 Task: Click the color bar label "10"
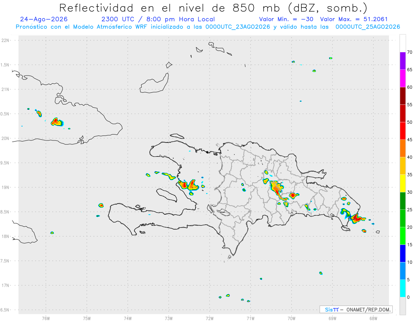tap(410, 262)
